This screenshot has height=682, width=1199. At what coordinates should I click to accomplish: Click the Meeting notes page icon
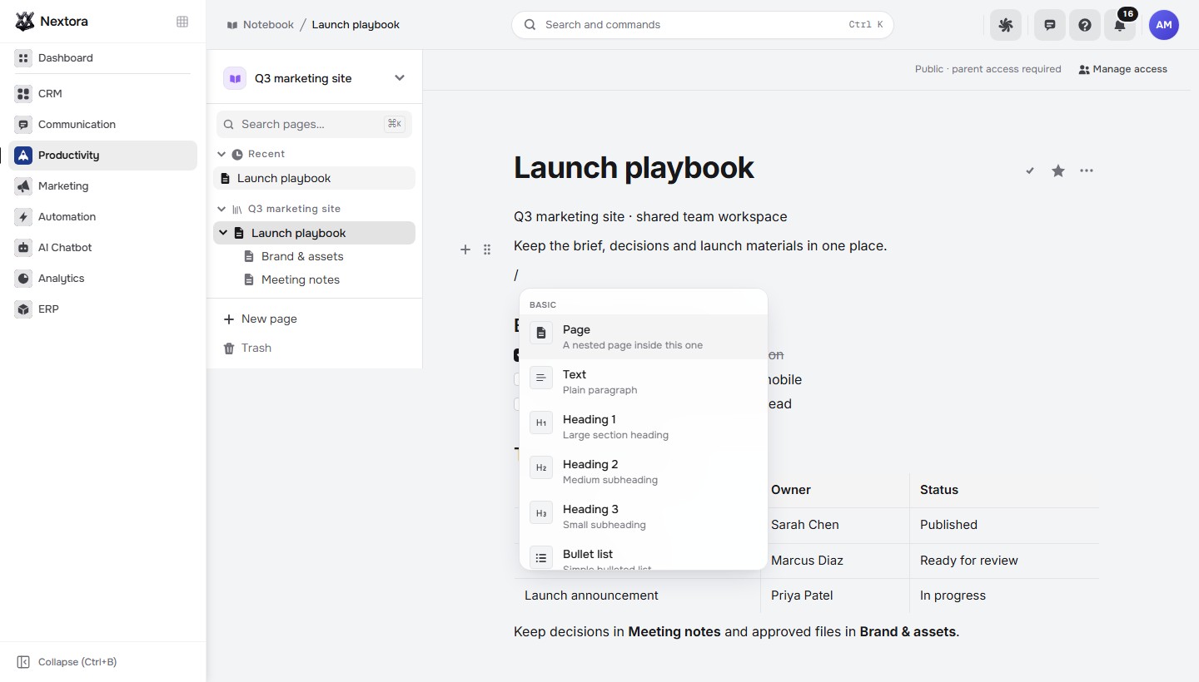point(248,279)
